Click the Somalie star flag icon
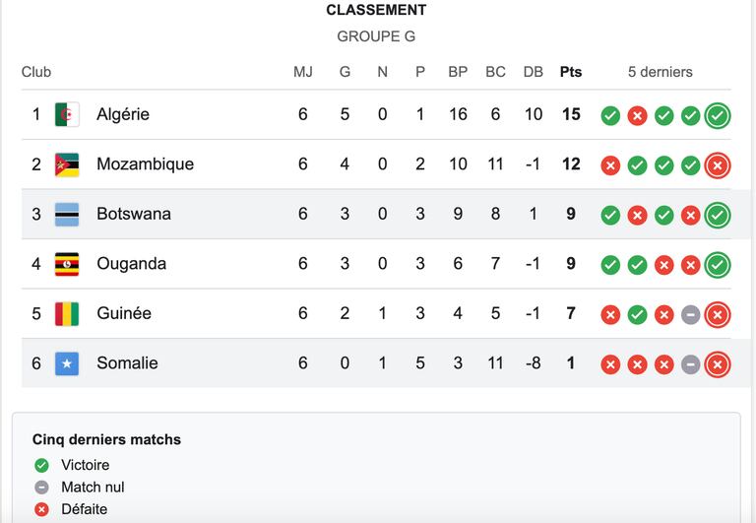This screenshot has height=523, width=756. pyautogui.click(x=67, y=363)
